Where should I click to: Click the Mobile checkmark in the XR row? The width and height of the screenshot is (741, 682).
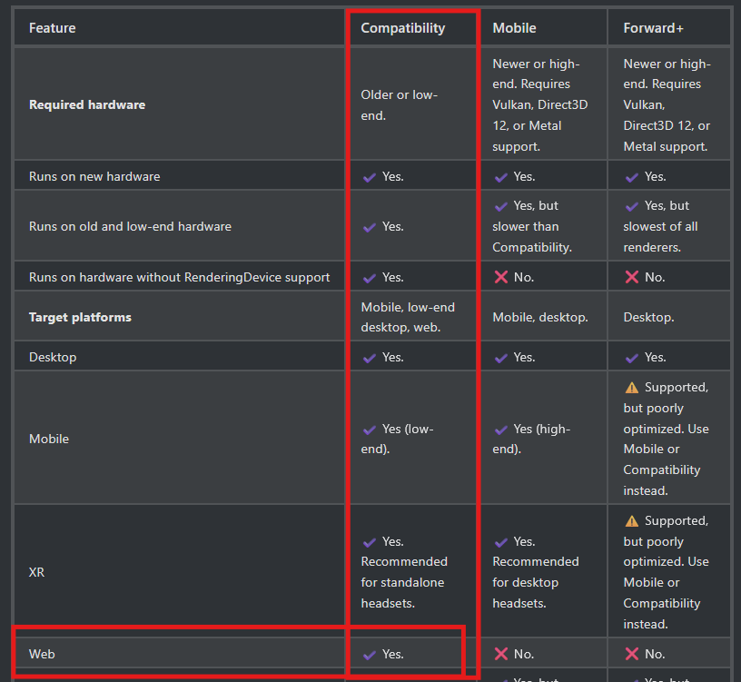500,541
